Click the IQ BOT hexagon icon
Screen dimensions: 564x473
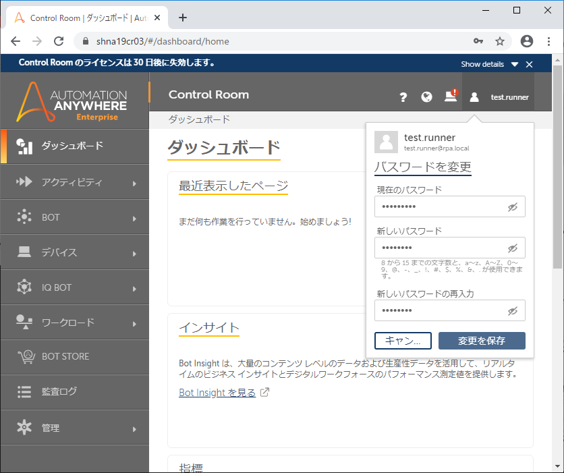[x=24, y=287]
